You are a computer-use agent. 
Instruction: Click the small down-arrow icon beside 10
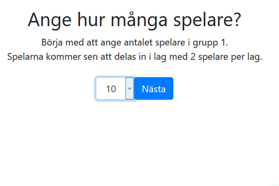130,88
